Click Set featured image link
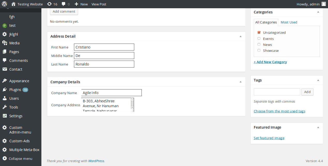328x166 pixels. click(269, 138)
